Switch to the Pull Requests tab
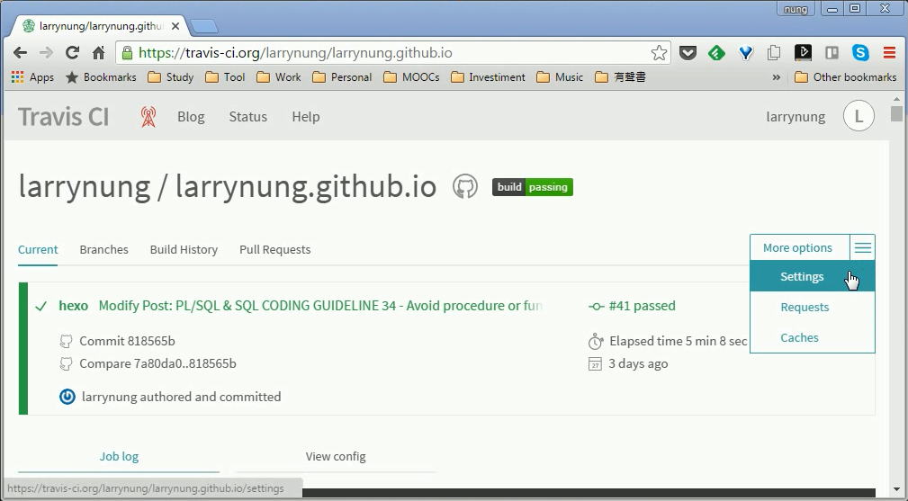The height and width of the screenshot is (501, 908). click(275, 250)
